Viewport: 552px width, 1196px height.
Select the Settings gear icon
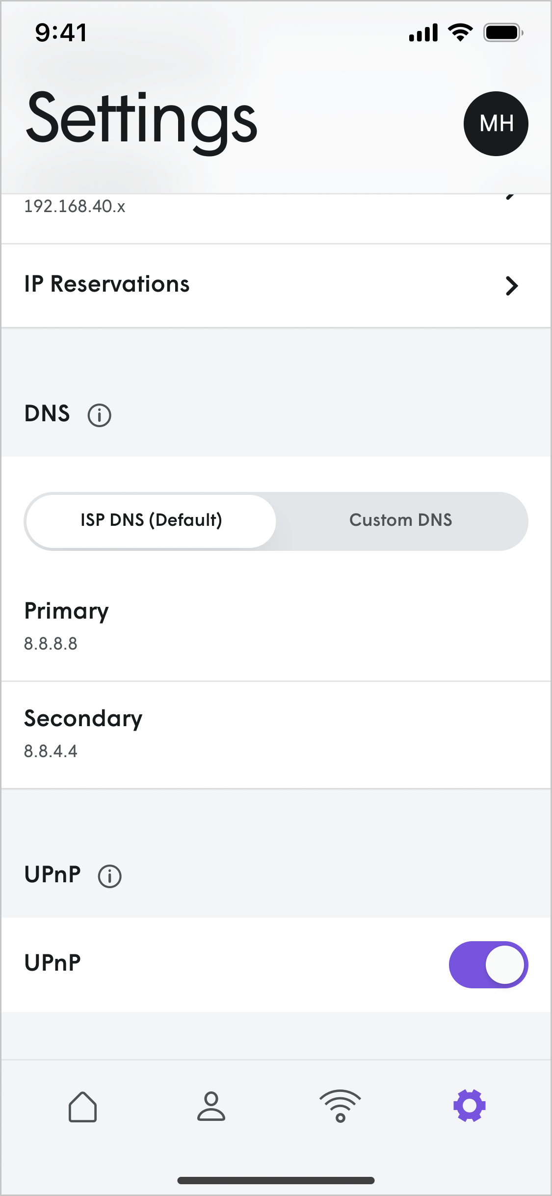469,1105
